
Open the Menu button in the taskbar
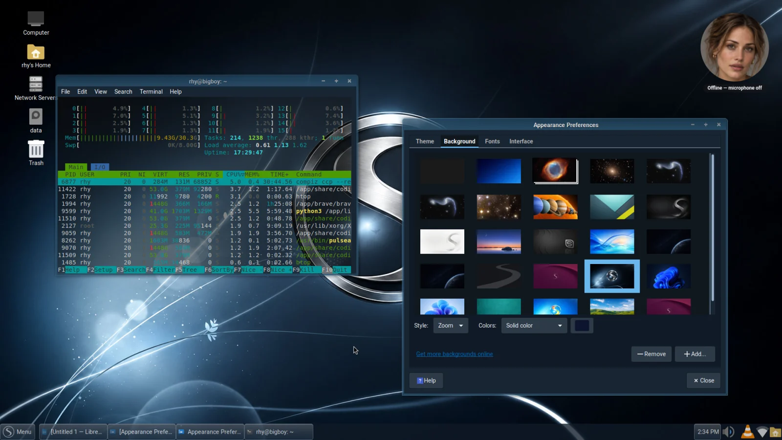(18, 432)
